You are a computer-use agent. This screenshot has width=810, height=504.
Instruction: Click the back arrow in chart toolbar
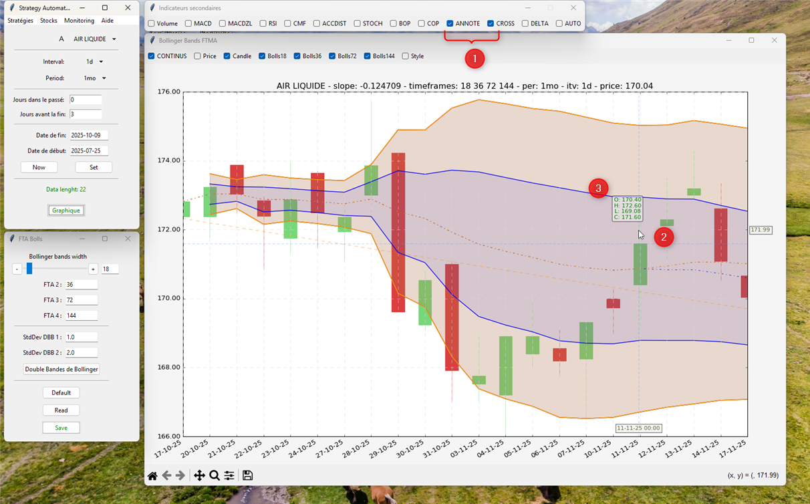pyautogui.click(x=166, y=475)
